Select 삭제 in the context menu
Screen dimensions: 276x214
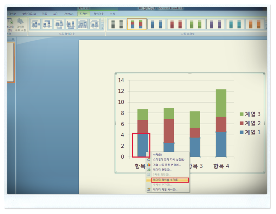coord(157,155)
